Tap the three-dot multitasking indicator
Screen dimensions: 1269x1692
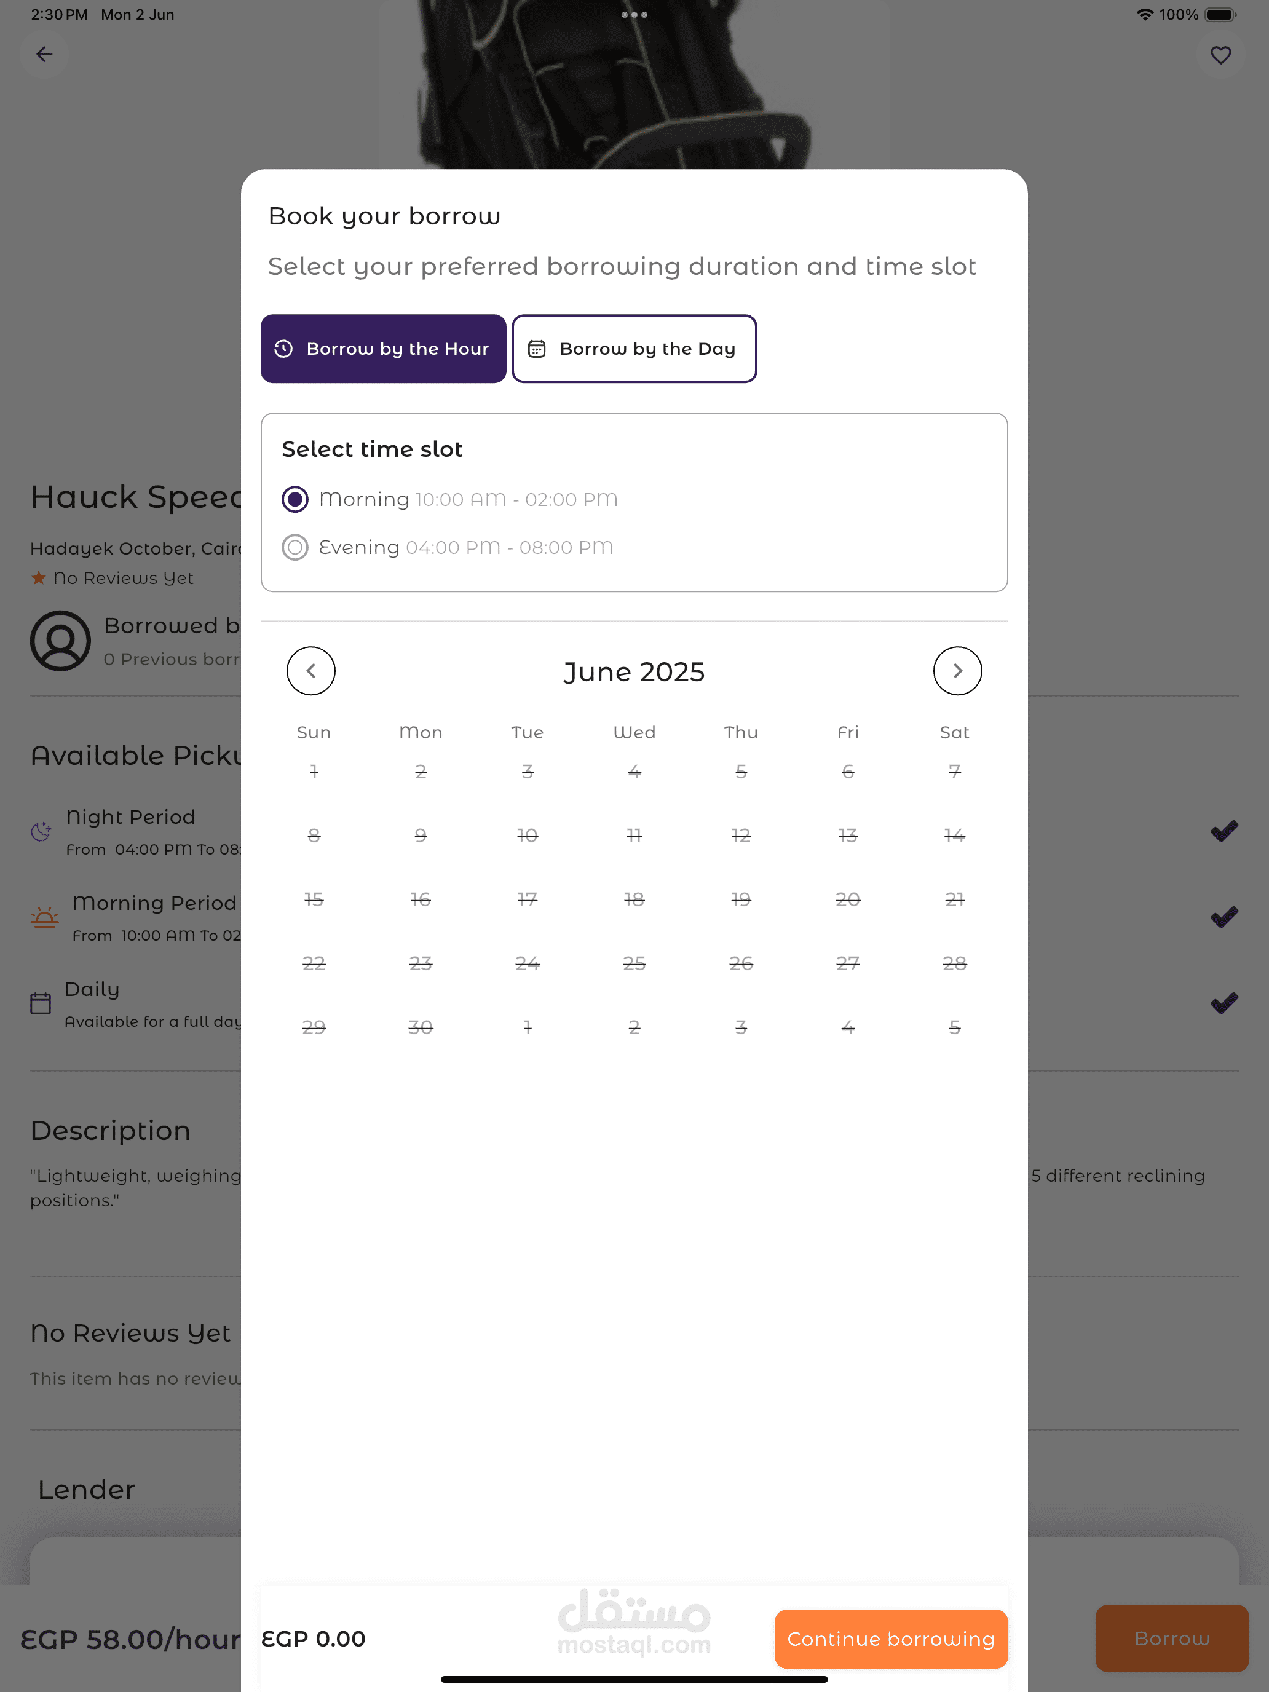[x=634, y=15]
